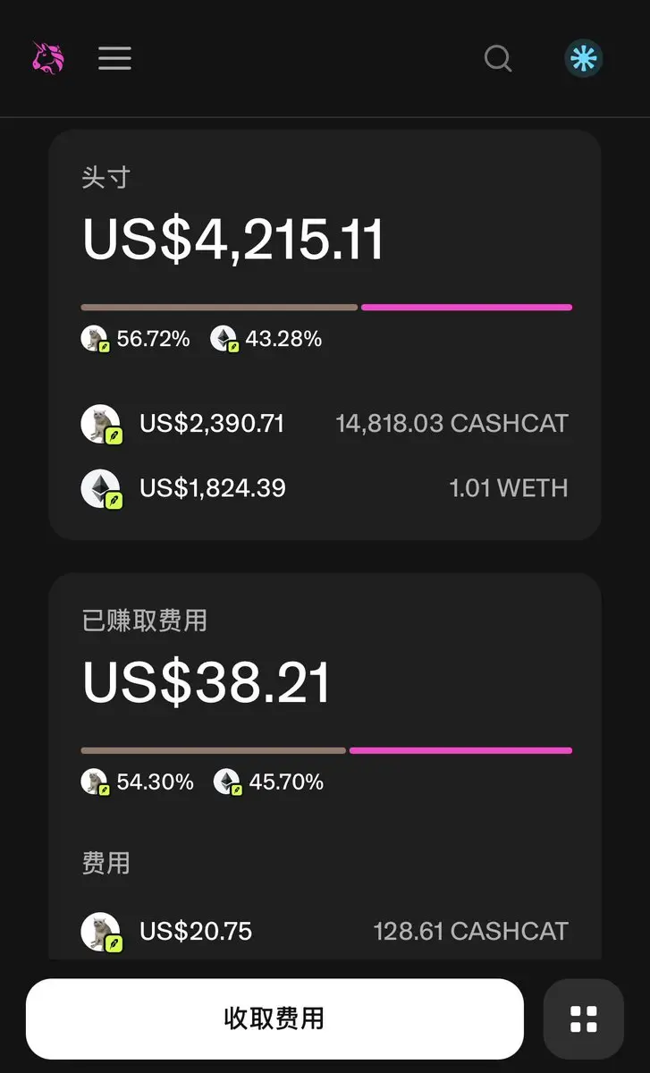Tap the grid apps button
650x1073 pixels.
click(584, 1018)
